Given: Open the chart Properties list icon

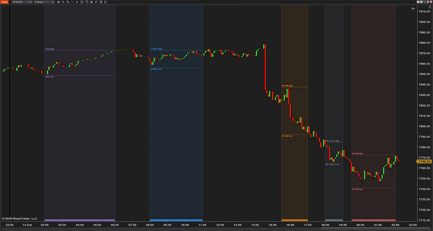Looking at the screenshot, I should point(106,2).
